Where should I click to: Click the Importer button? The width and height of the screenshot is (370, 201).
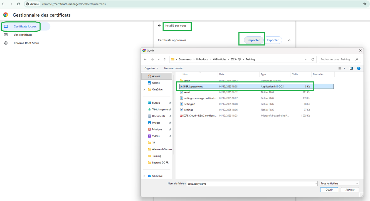(253, 40)
